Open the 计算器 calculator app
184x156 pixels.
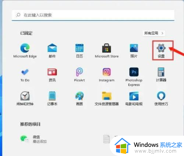point(161,74)
